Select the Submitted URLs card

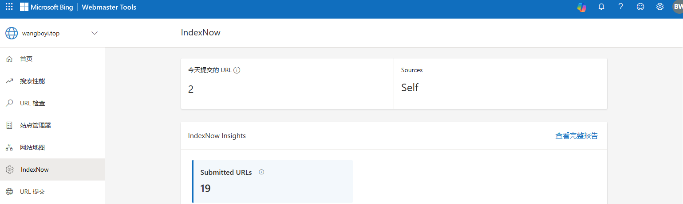pos(272,181)
